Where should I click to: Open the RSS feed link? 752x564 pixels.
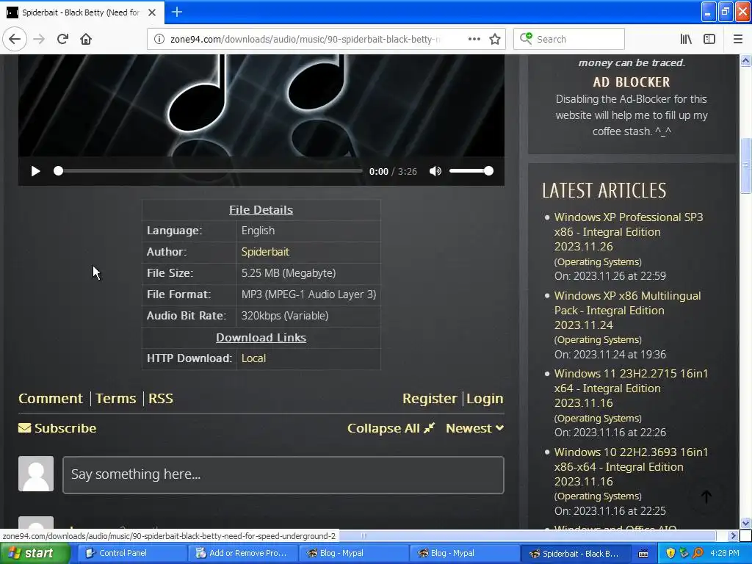pos(161,399)
